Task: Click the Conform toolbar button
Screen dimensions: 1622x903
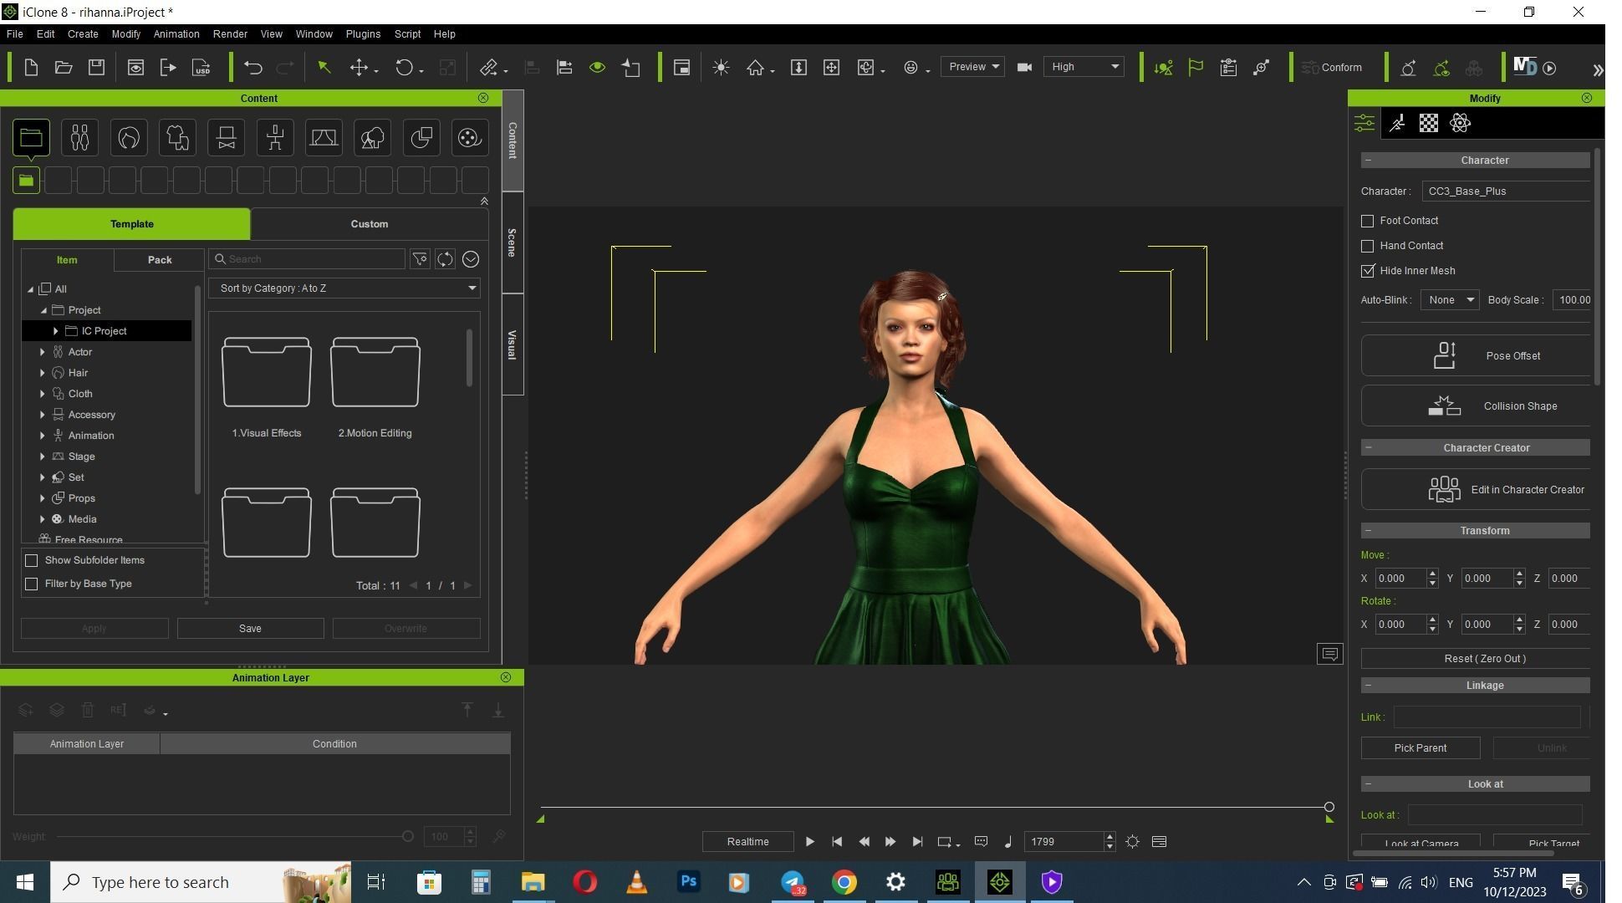Action: 1332,68
